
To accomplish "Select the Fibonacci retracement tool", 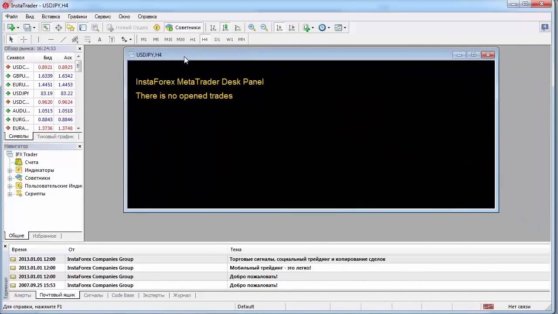I will pyautogui.click(x=87, y=39).
